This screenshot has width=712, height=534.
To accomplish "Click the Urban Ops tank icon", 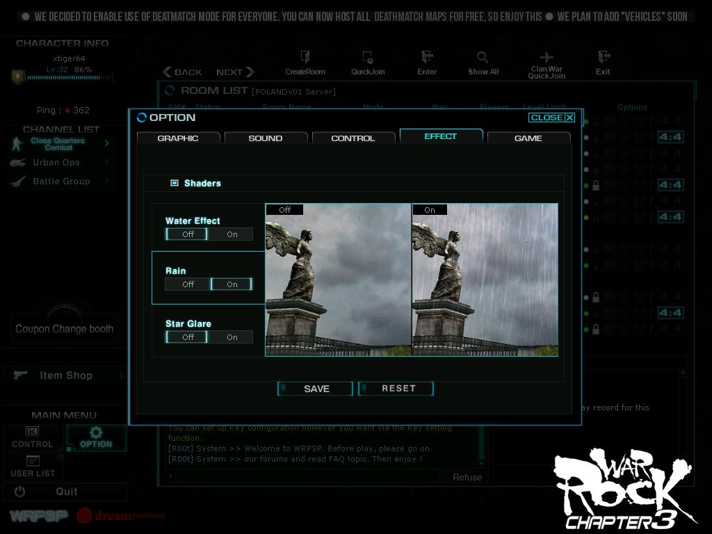I will [17, 163].
